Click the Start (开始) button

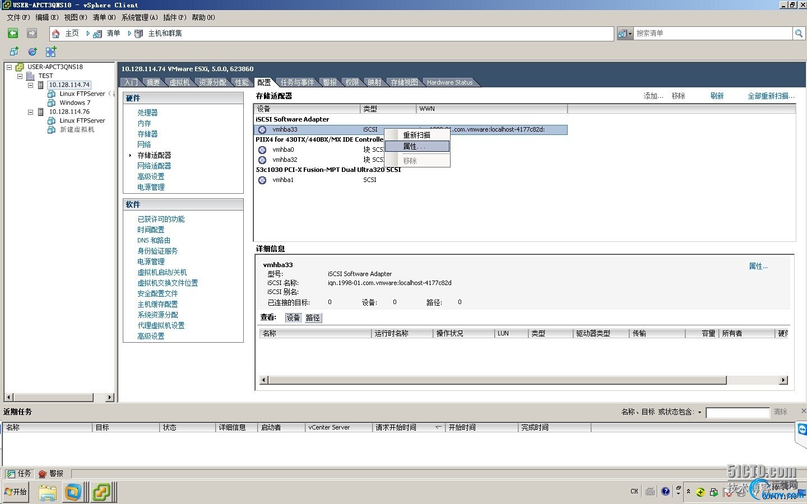[16, 492]
